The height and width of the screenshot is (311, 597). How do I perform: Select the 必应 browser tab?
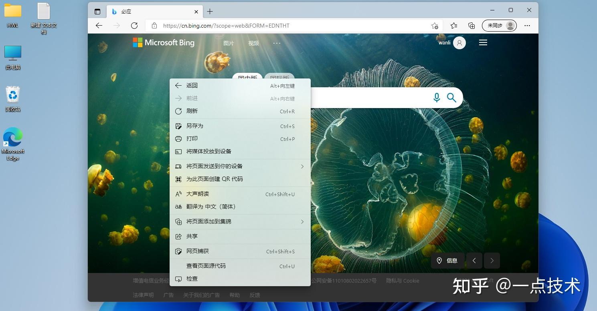click(154, 12)
